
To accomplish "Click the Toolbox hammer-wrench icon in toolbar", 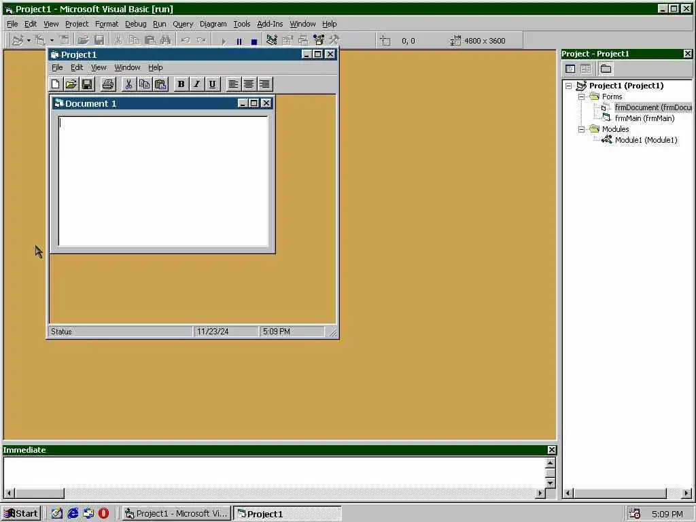I will (334, 40).
